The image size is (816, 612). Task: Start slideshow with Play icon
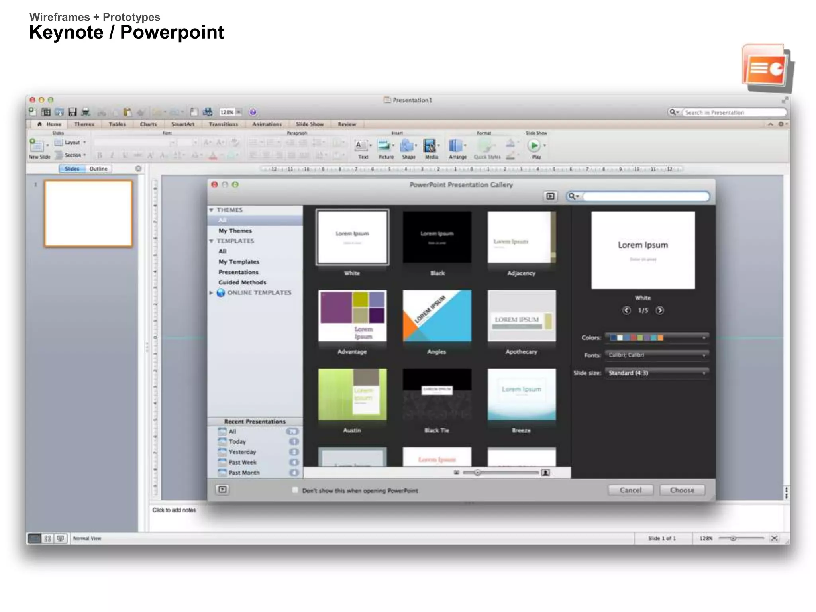(534, 146)
